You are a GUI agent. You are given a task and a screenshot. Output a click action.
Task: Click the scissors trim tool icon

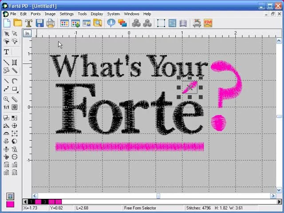coord(6,157)
